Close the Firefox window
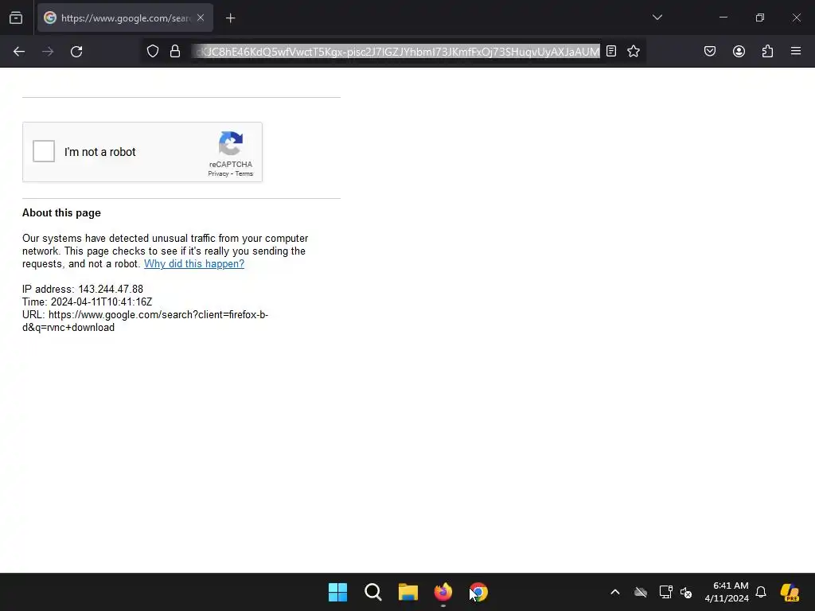The image size is (815, 611). (x=796, y=18)
